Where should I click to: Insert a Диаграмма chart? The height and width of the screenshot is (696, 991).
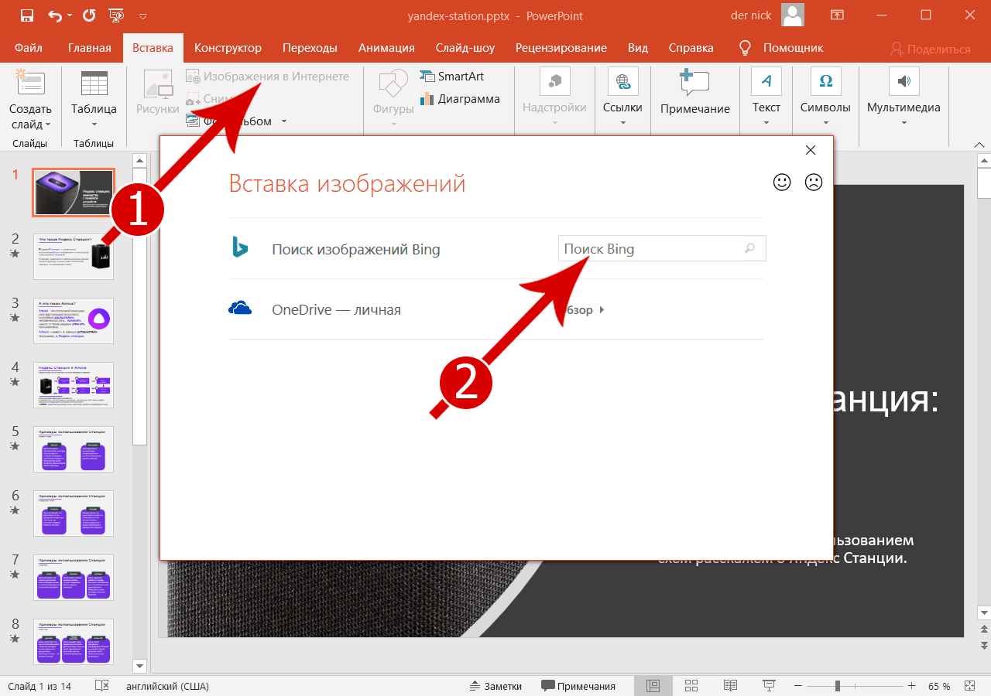tap(460, 99)
